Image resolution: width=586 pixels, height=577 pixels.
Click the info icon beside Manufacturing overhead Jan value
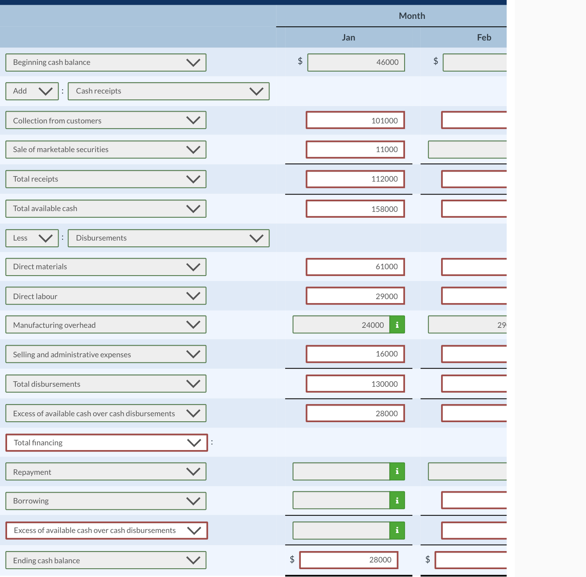(x=397, y=325)
